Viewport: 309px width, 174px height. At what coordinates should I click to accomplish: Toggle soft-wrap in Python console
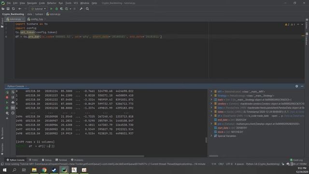point(13,92)
